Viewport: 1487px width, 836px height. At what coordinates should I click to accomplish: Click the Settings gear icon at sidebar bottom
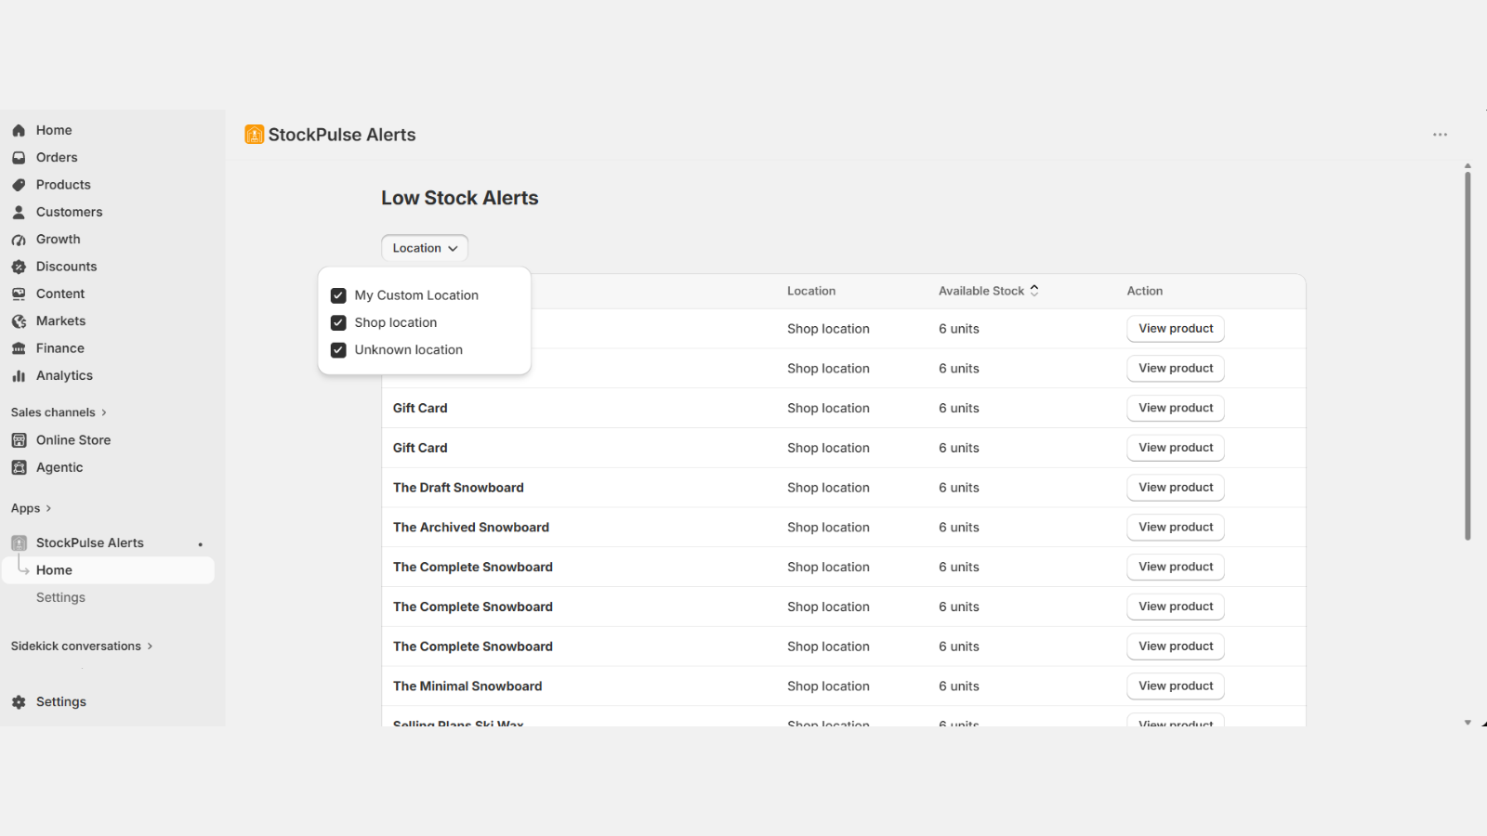[x=19, y=702]
